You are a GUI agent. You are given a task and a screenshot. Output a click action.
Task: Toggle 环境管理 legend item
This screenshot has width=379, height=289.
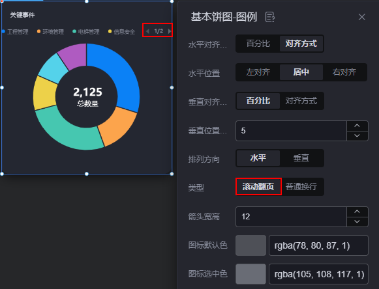[50, 32]
